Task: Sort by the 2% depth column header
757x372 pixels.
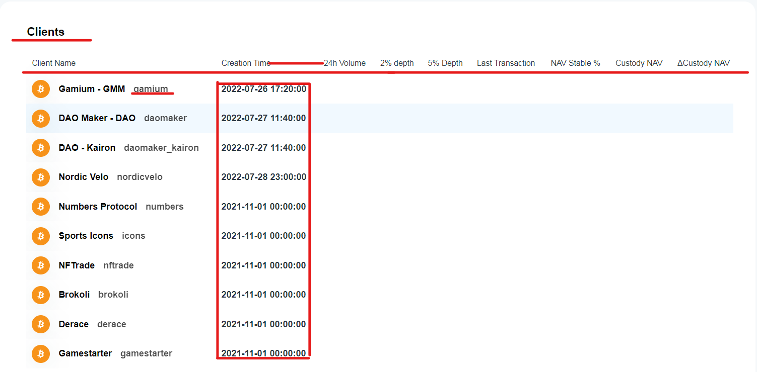Action: [x=397, y=63]
